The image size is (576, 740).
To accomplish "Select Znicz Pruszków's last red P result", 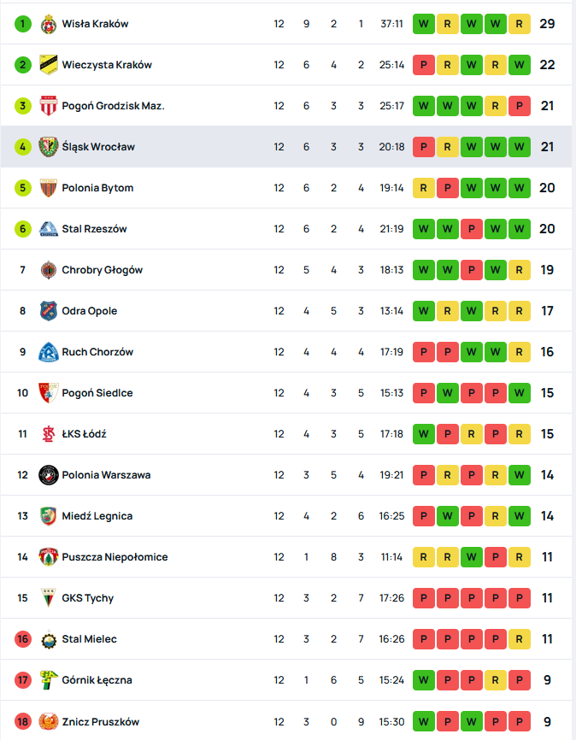I will [x=519, y=722].
